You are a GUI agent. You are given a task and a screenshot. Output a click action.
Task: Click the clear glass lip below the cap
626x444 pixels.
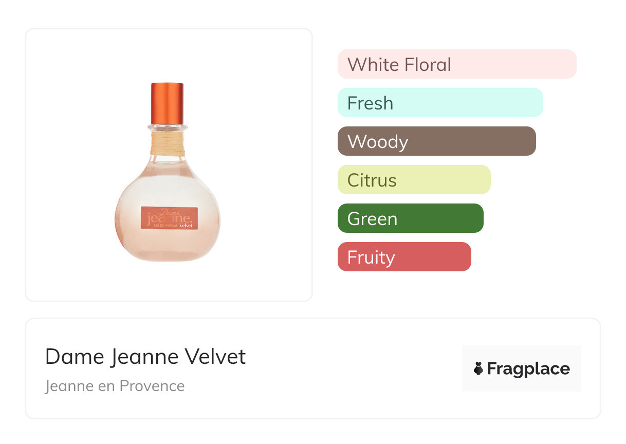(167, 127)
